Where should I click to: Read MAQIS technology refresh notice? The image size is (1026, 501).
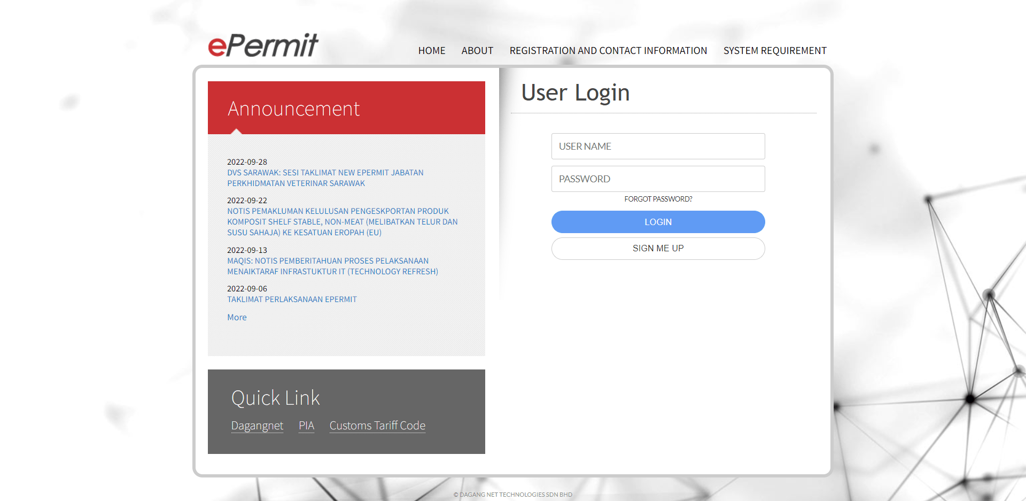(332, 266)
